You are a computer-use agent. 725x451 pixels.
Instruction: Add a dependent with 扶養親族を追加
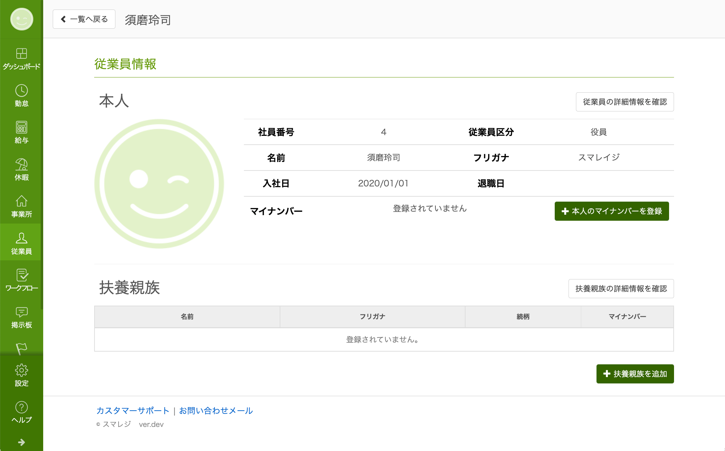tap(635, 374)
